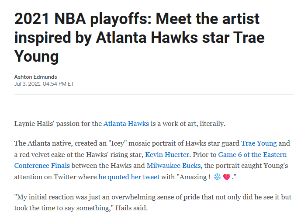This screenshot has width=301, height=223.
Task: Click the Jul 3, 2021 publication timestamp
Action: [44, 84]
